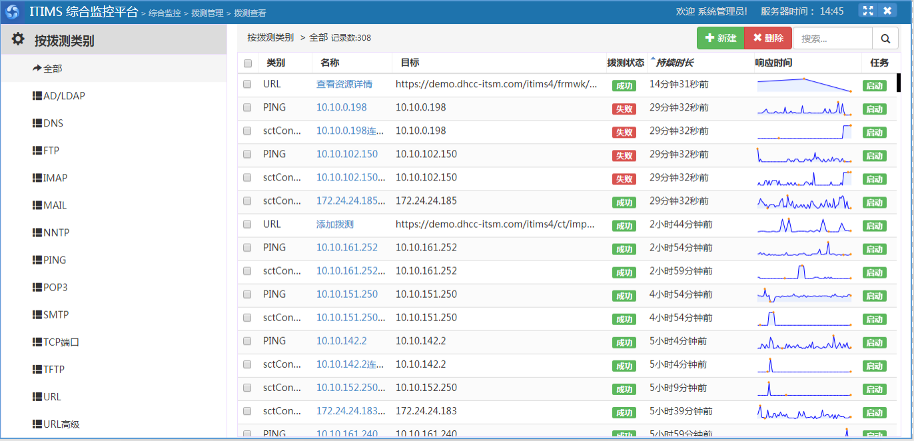This screenshot has height=441, width=914.
Task: Click the gear icon beside 按拨测类别
Action: [18, 39]
